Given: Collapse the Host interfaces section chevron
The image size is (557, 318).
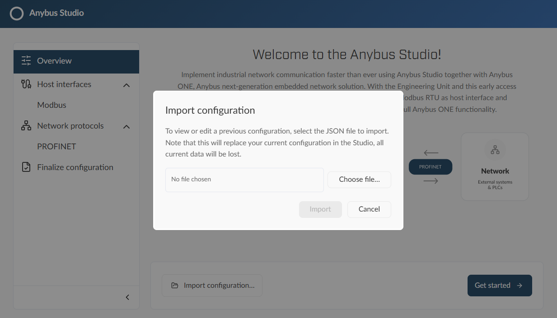Looking at the screenshot, I should 126,85.
